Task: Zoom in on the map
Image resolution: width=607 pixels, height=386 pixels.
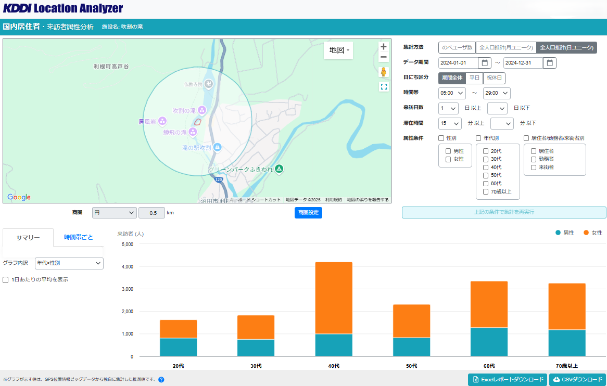Action: [384, 46]
